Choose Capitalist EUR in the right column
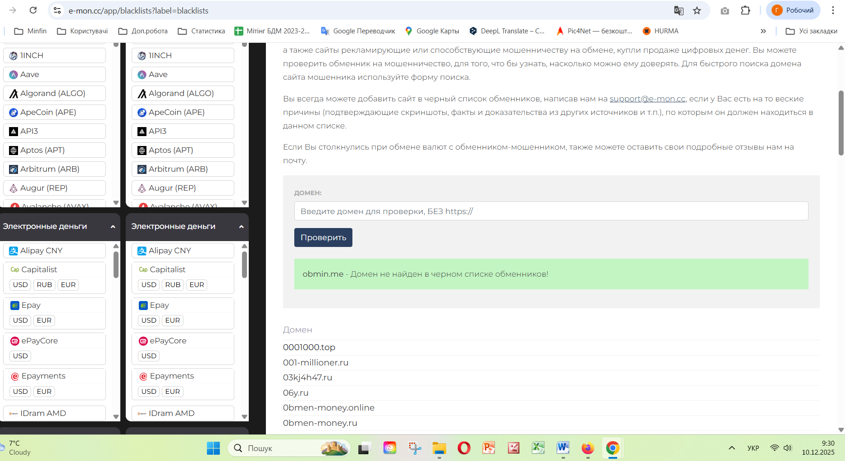Viewport: 845px width, 461px height. [196, 285]
